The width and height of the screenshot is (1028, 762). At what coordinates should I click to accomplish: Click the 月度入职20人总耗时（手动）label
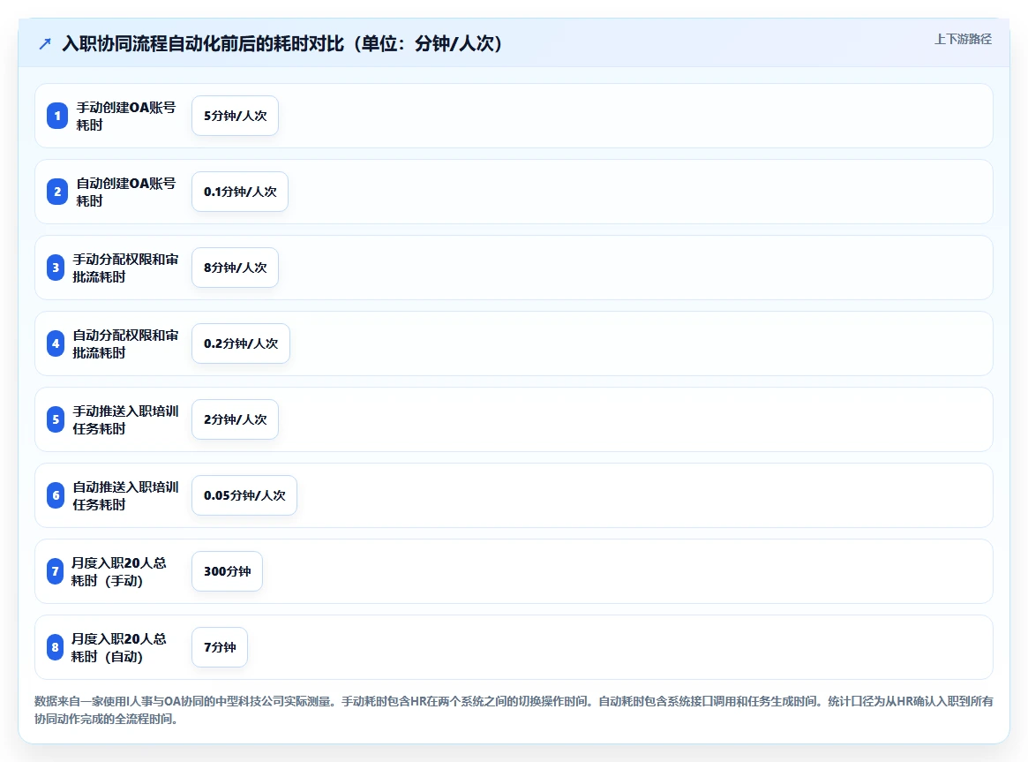[118, 572]
